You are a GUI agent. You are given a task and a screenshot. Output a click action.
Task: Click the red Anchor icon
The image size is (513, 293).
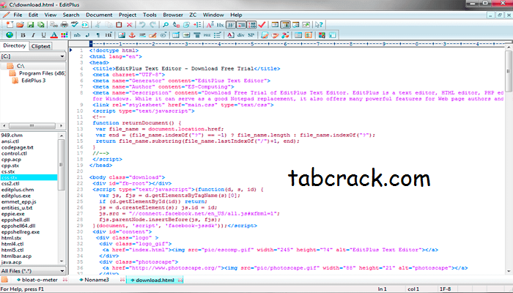tap(132, 35)
